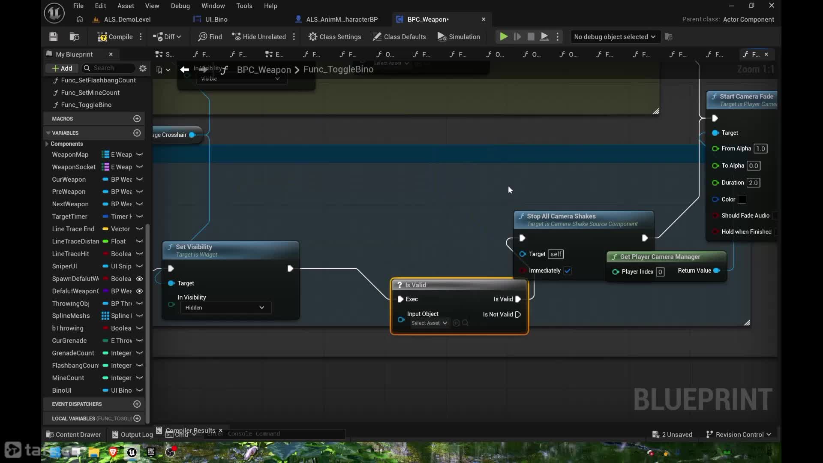Toggle visibility of BinoUI variable

click(139, 391)
